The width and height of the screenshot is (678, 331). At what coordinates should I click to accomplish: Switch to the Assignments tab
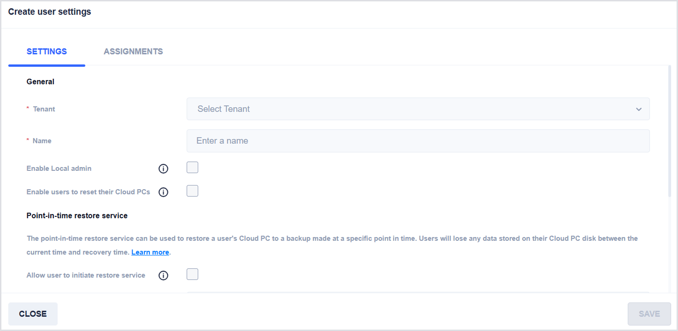pos(133,52)
